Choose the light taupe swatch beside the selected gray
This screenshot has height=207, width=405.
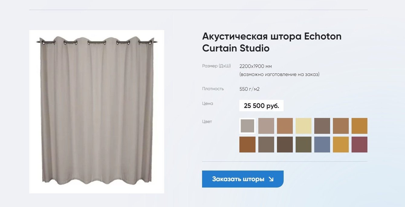pyautogui.click(x=266, y=126)
